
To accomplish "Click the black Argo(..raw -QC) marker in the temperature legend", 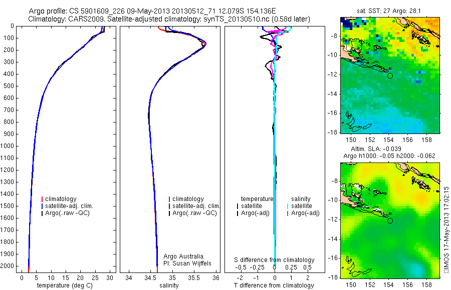I will 42,213.
